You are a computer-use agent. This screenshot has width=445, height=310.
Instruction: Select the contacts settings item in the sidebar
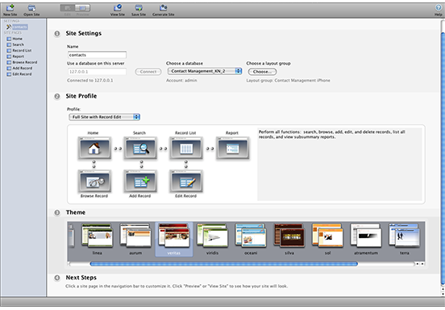tap(17, 27)
